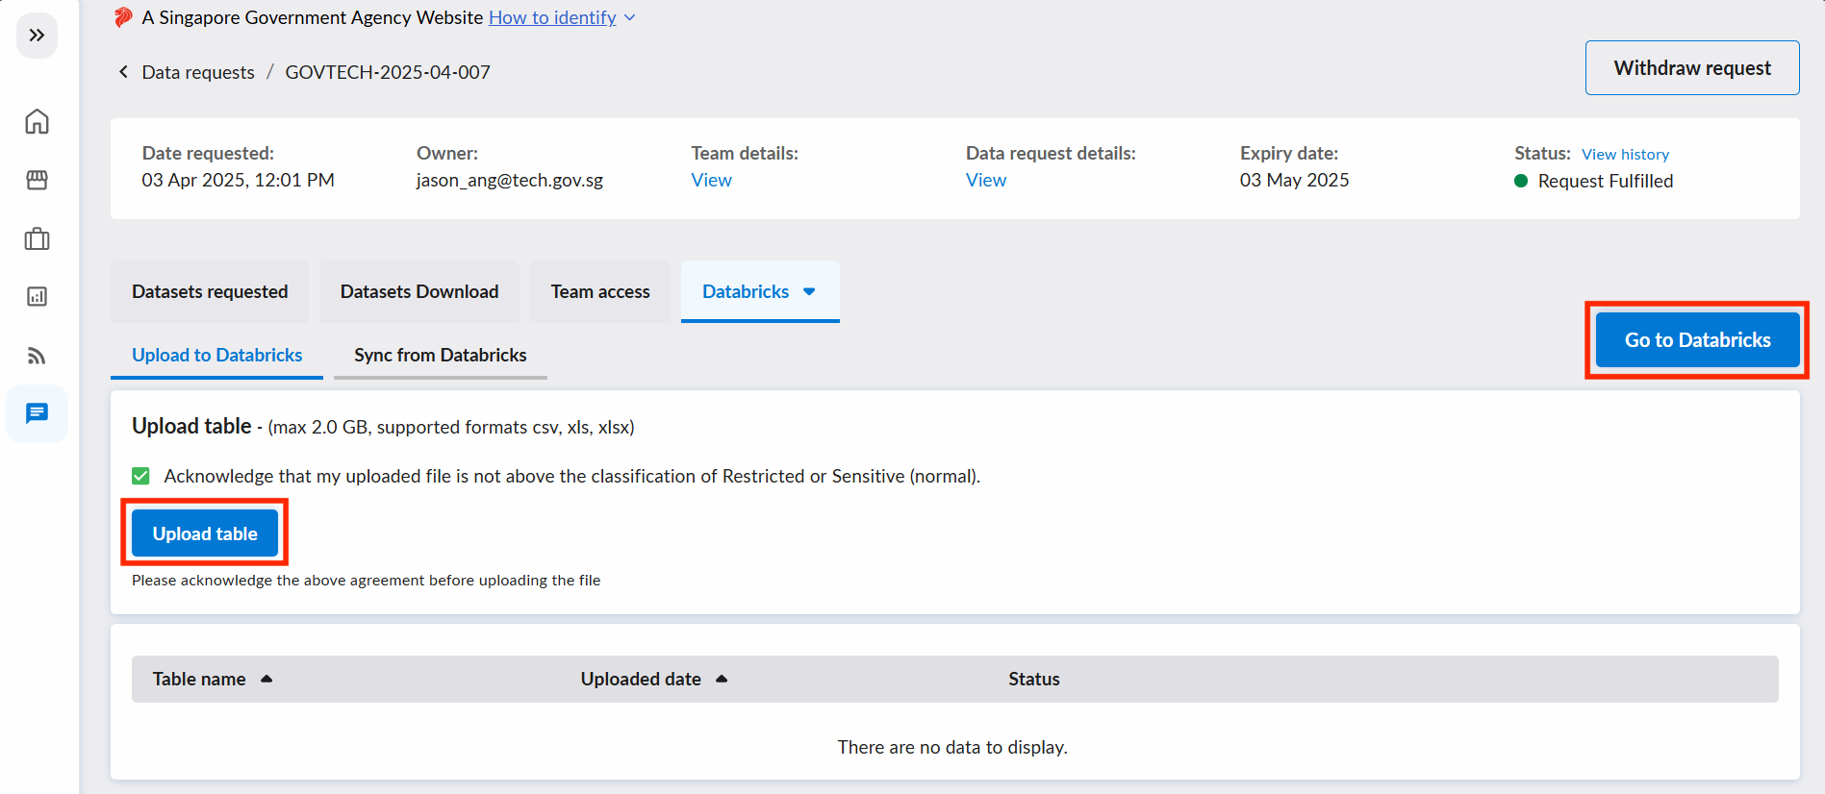Screen dimensions: 1825x794
Task: Click the Status column header
Action: pyautogui.click(x=1034, y=679)
